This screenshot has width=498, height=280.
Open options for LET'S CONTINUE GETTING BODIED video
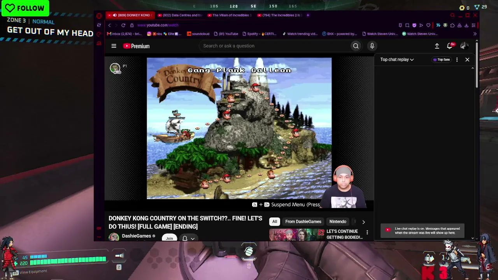pos(367,233)
